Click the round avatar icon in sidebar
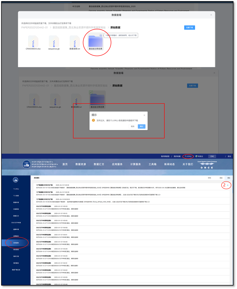This screenshot has width=237, height=289. [x=15, y=180]
